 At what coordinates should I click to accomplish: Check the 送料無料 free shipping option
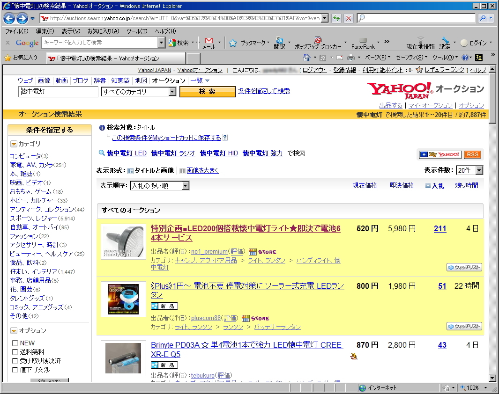[15, 352]
